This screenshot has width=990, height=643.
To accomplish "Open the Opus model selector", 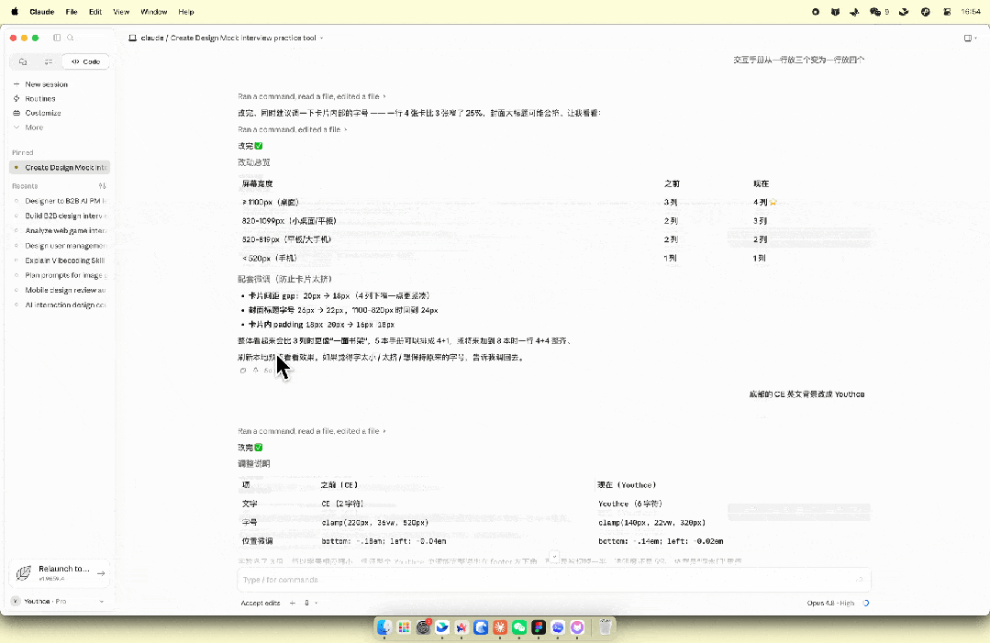I will pos(830,604).
